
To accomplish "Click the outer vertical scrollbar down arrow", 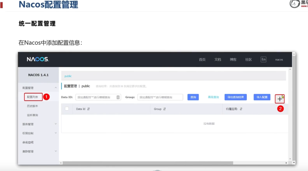I will click(294, 162).
